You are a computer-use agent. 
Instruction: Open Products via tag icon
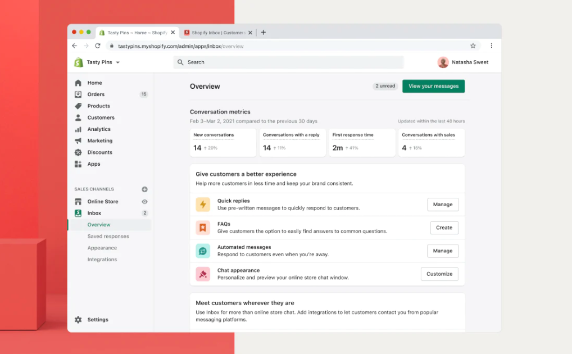click(x=78, y=106)
